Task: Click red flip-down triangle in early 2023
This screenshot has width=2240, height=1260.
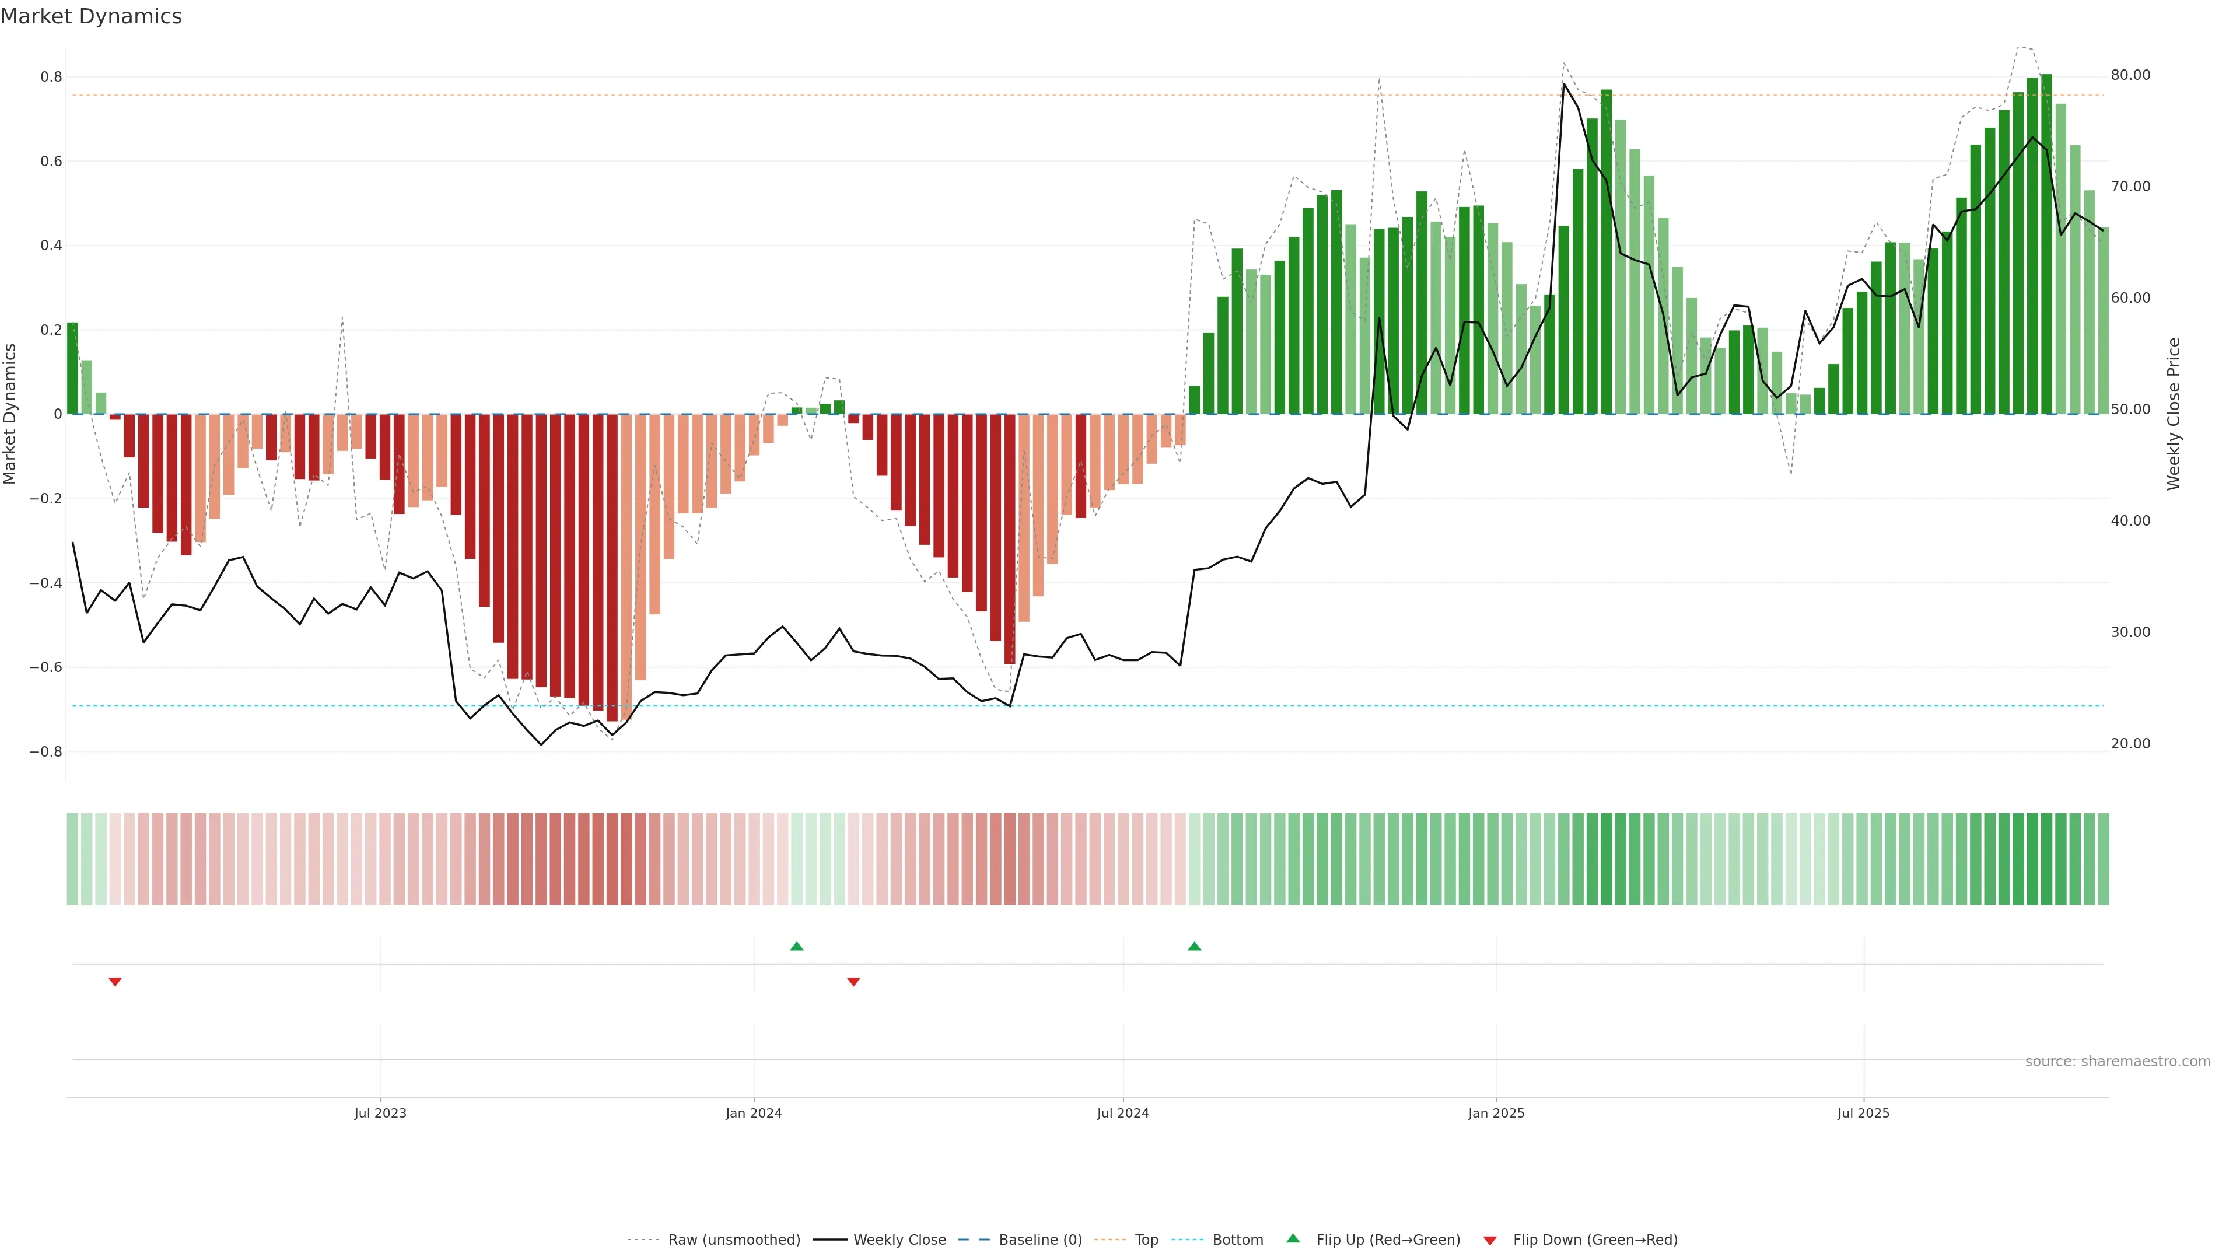Action: (x=115, y=982)
